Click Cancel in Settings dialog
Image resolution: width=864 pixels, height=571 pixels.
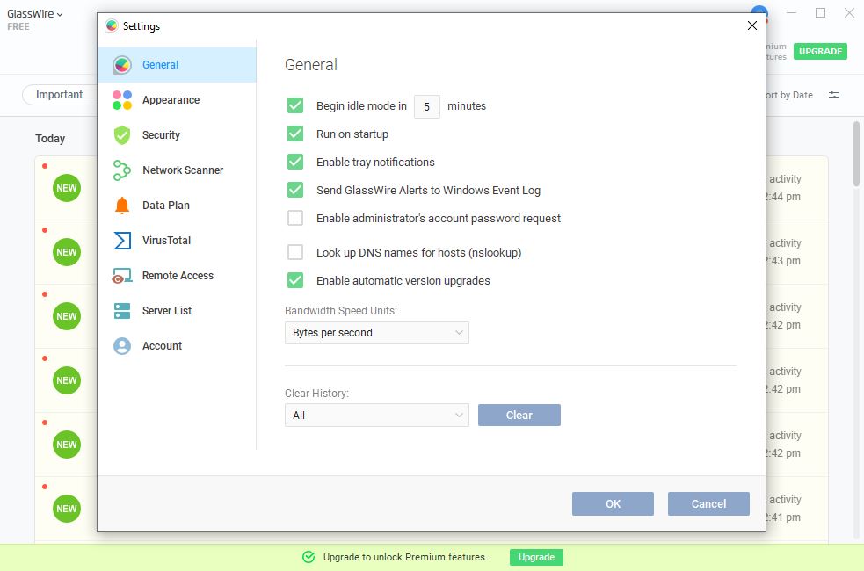point(708,504)
